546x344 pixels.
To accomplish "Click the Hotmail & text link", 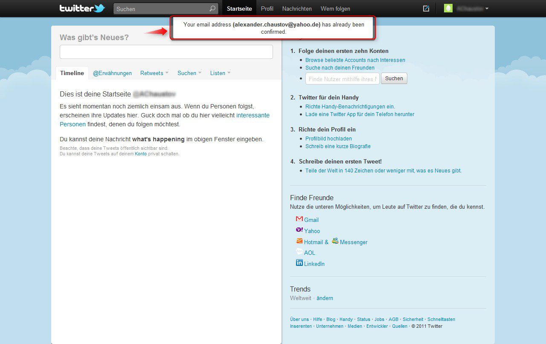I will tap(316, 242).
